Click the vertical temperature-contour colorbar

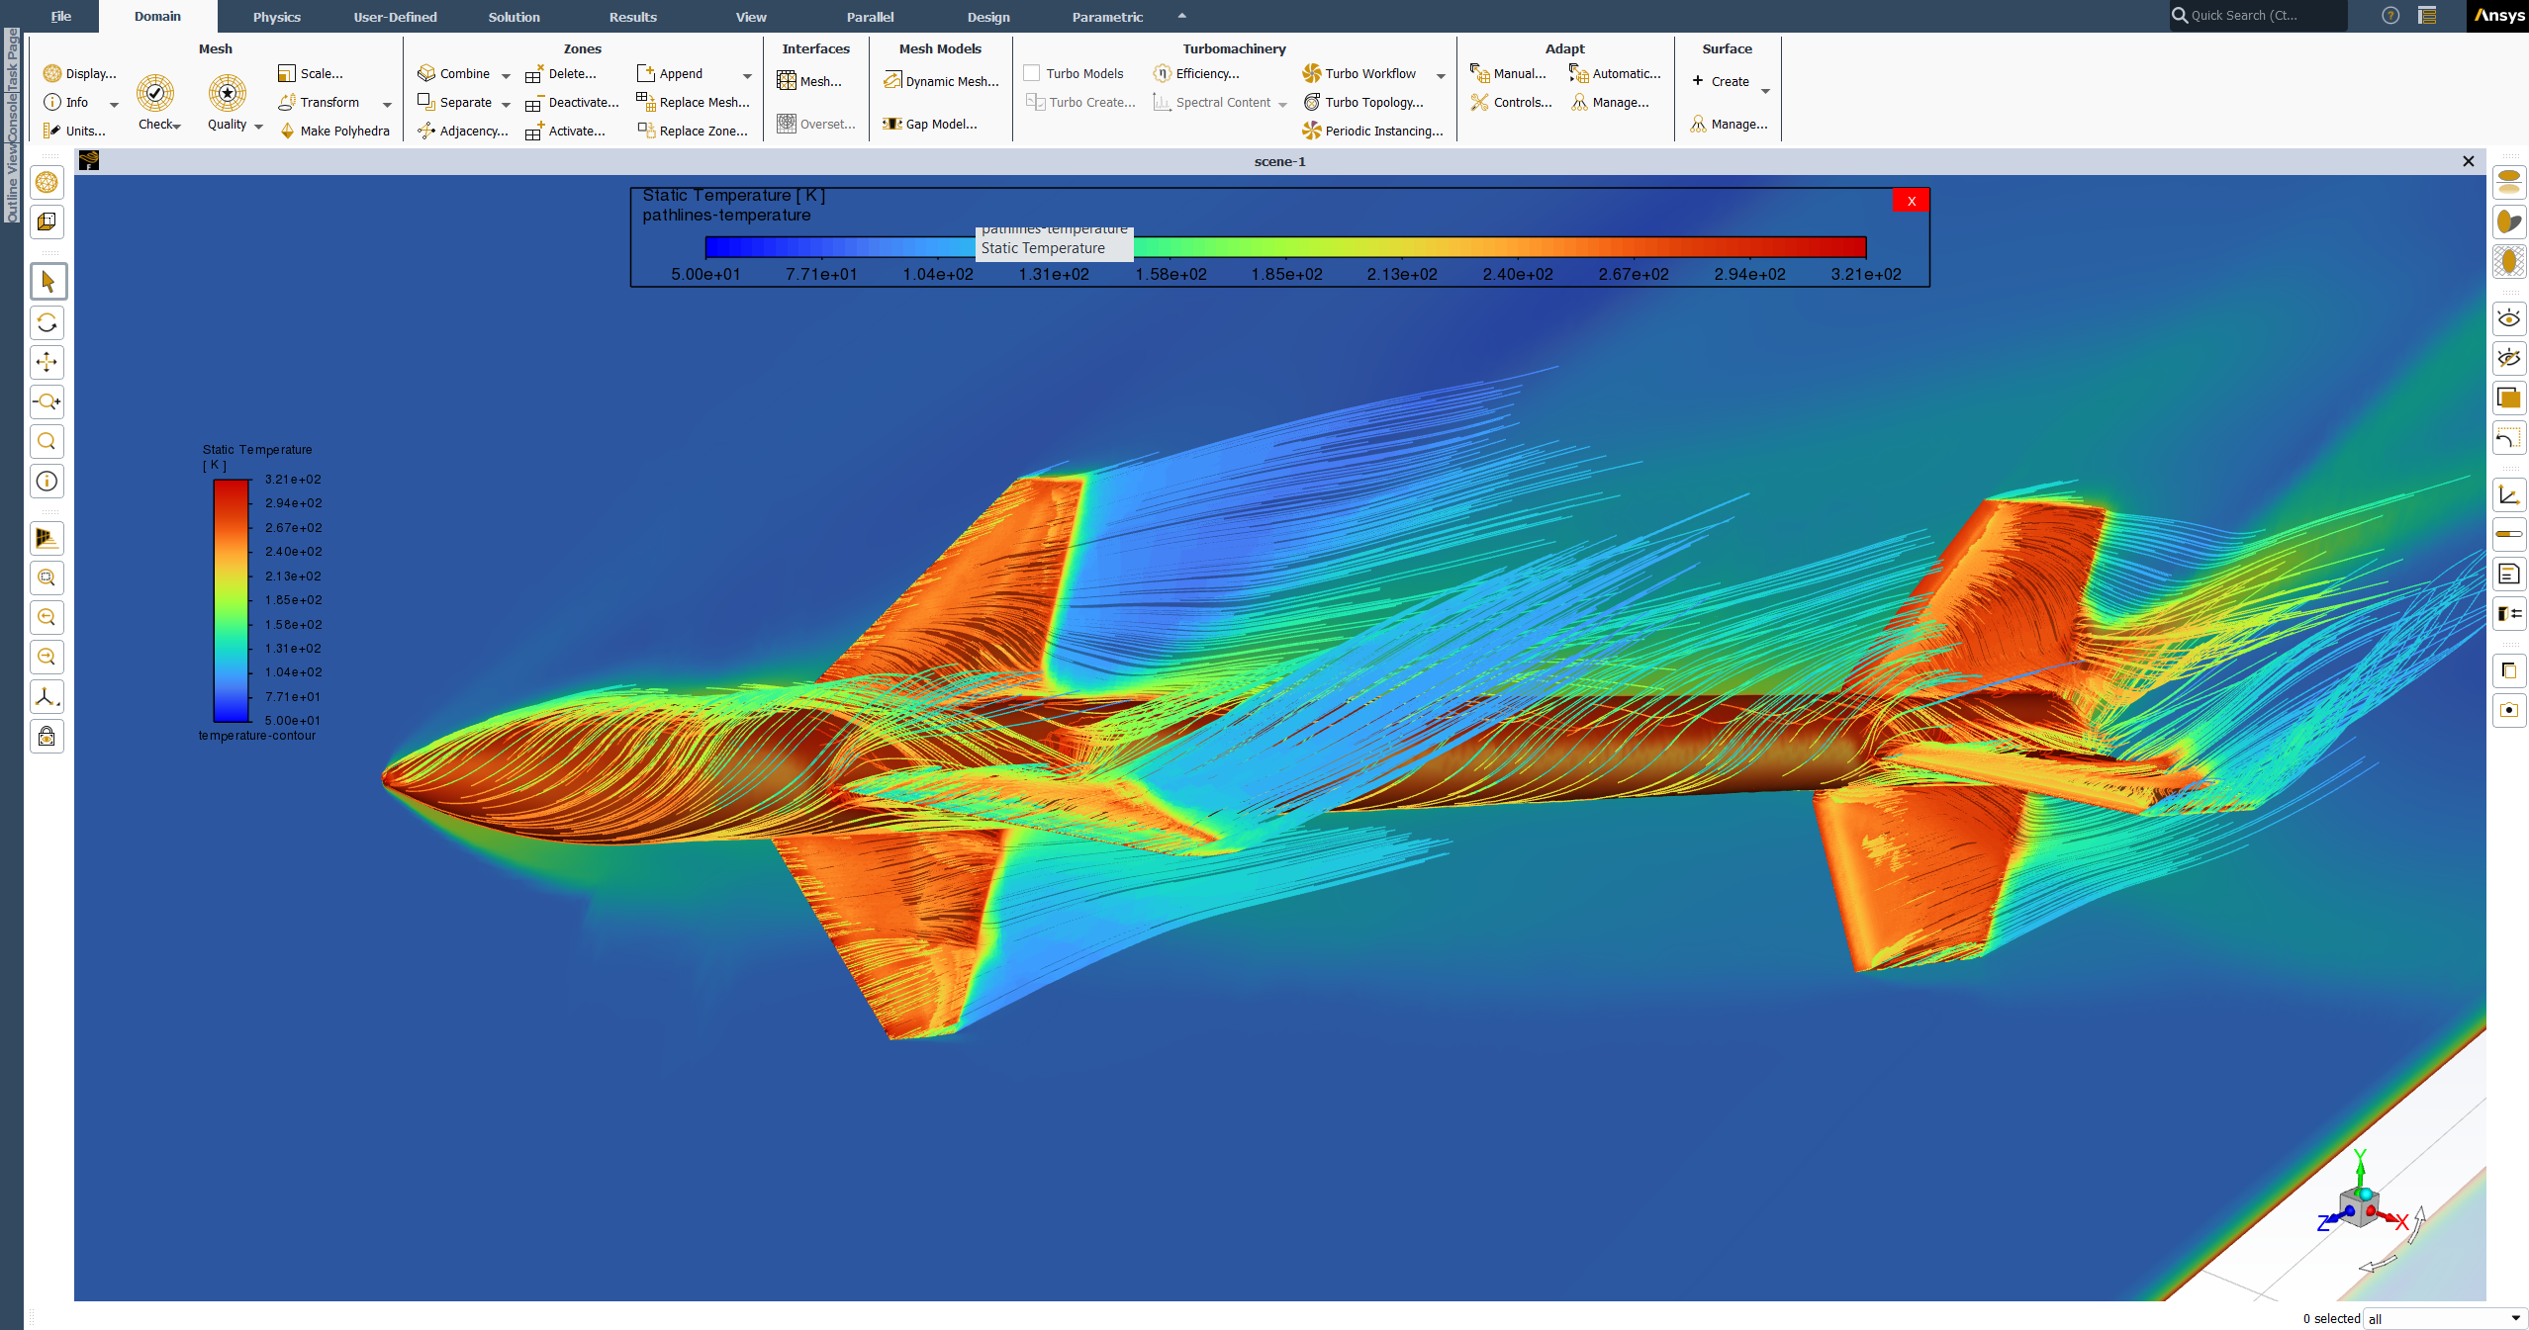point(231,600)
